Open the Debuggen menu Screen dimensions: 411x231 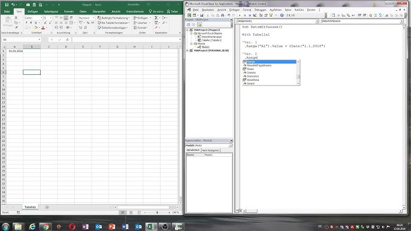(x=260, y=10)
